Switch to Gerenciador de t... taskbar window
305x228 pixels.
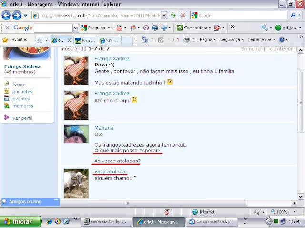[106, 222]
